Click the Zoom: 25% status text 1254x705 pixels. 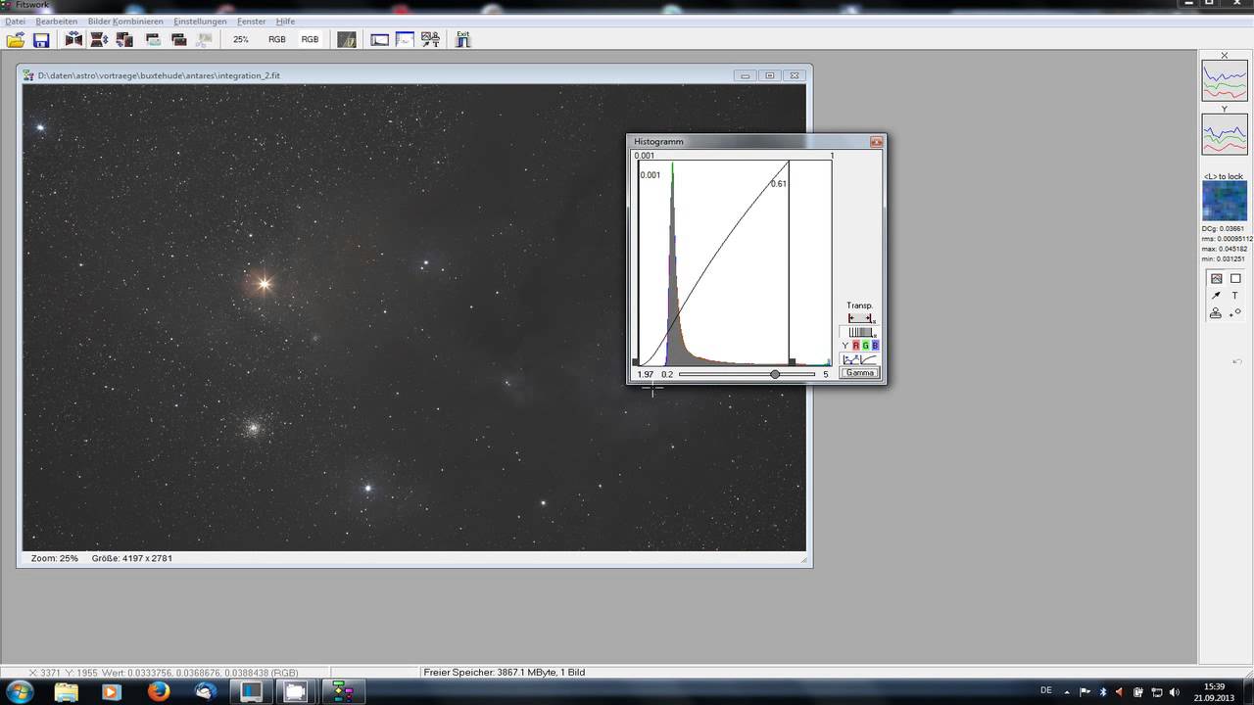click(55, 558)
